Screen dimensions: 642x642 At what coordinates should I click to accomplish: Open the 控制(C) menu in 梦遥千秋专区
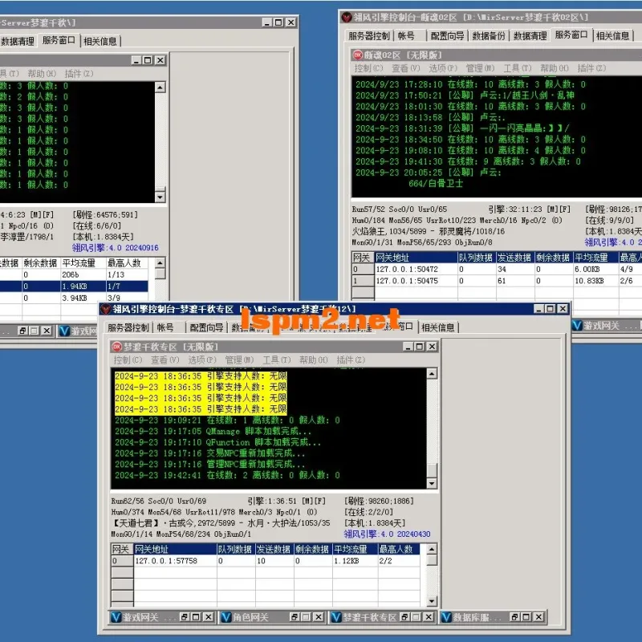tap(128, 360)
